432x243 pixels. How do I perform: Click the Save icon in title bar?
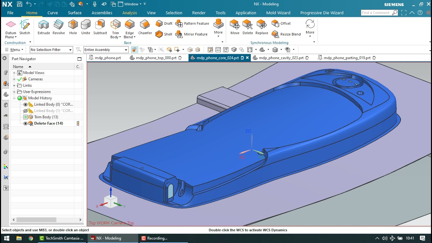coord(19,4)
